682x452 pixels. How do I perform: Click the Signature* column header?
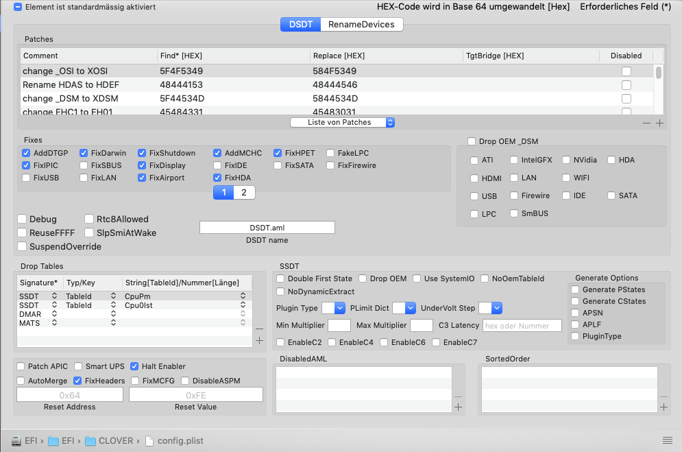40,283
